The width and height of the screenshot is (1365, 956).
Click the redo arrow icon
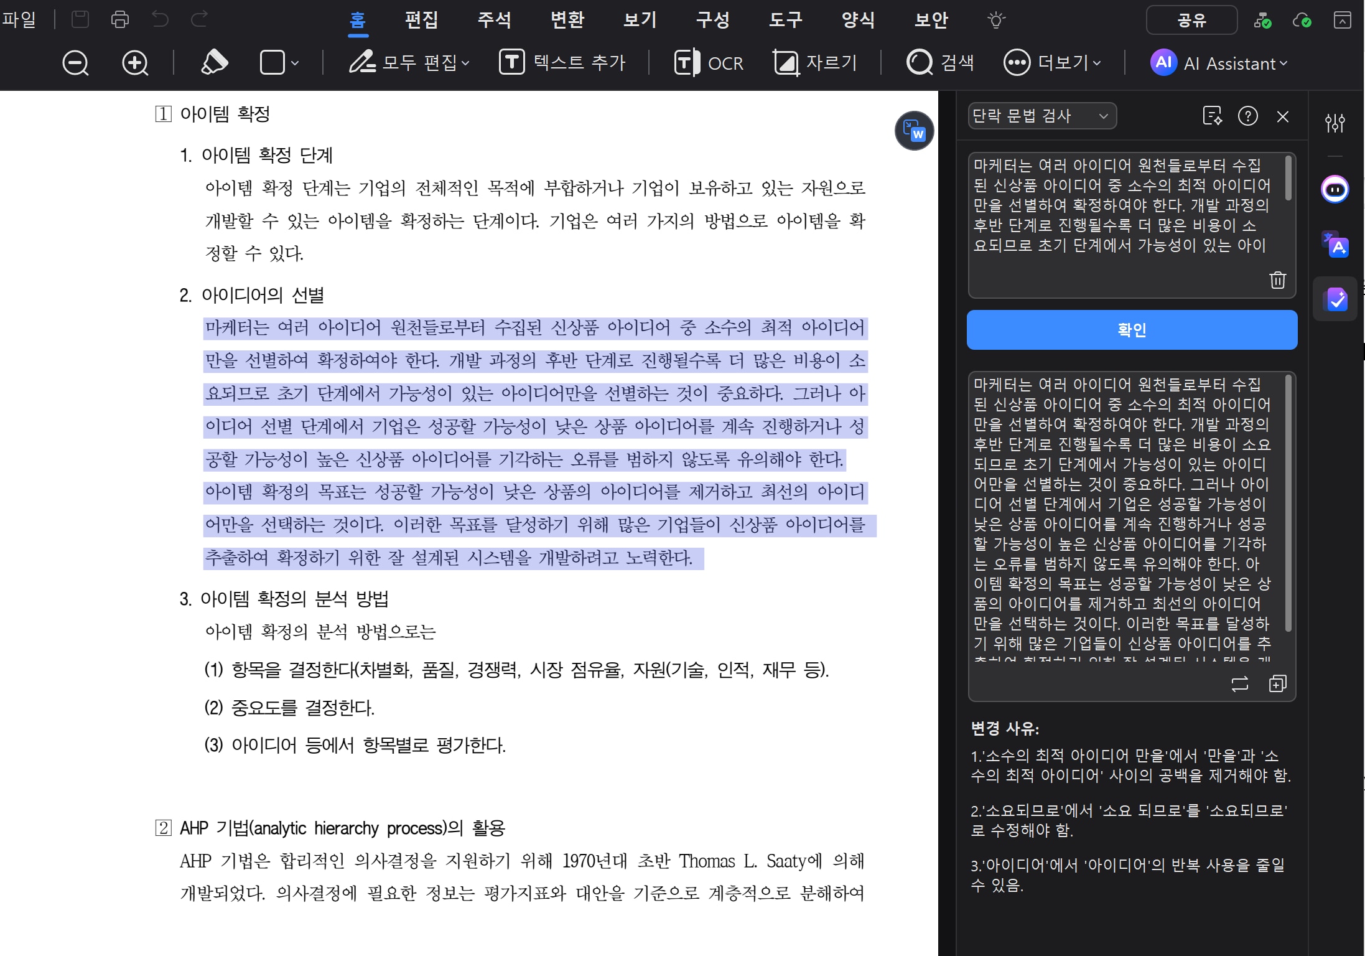point(199,20)
